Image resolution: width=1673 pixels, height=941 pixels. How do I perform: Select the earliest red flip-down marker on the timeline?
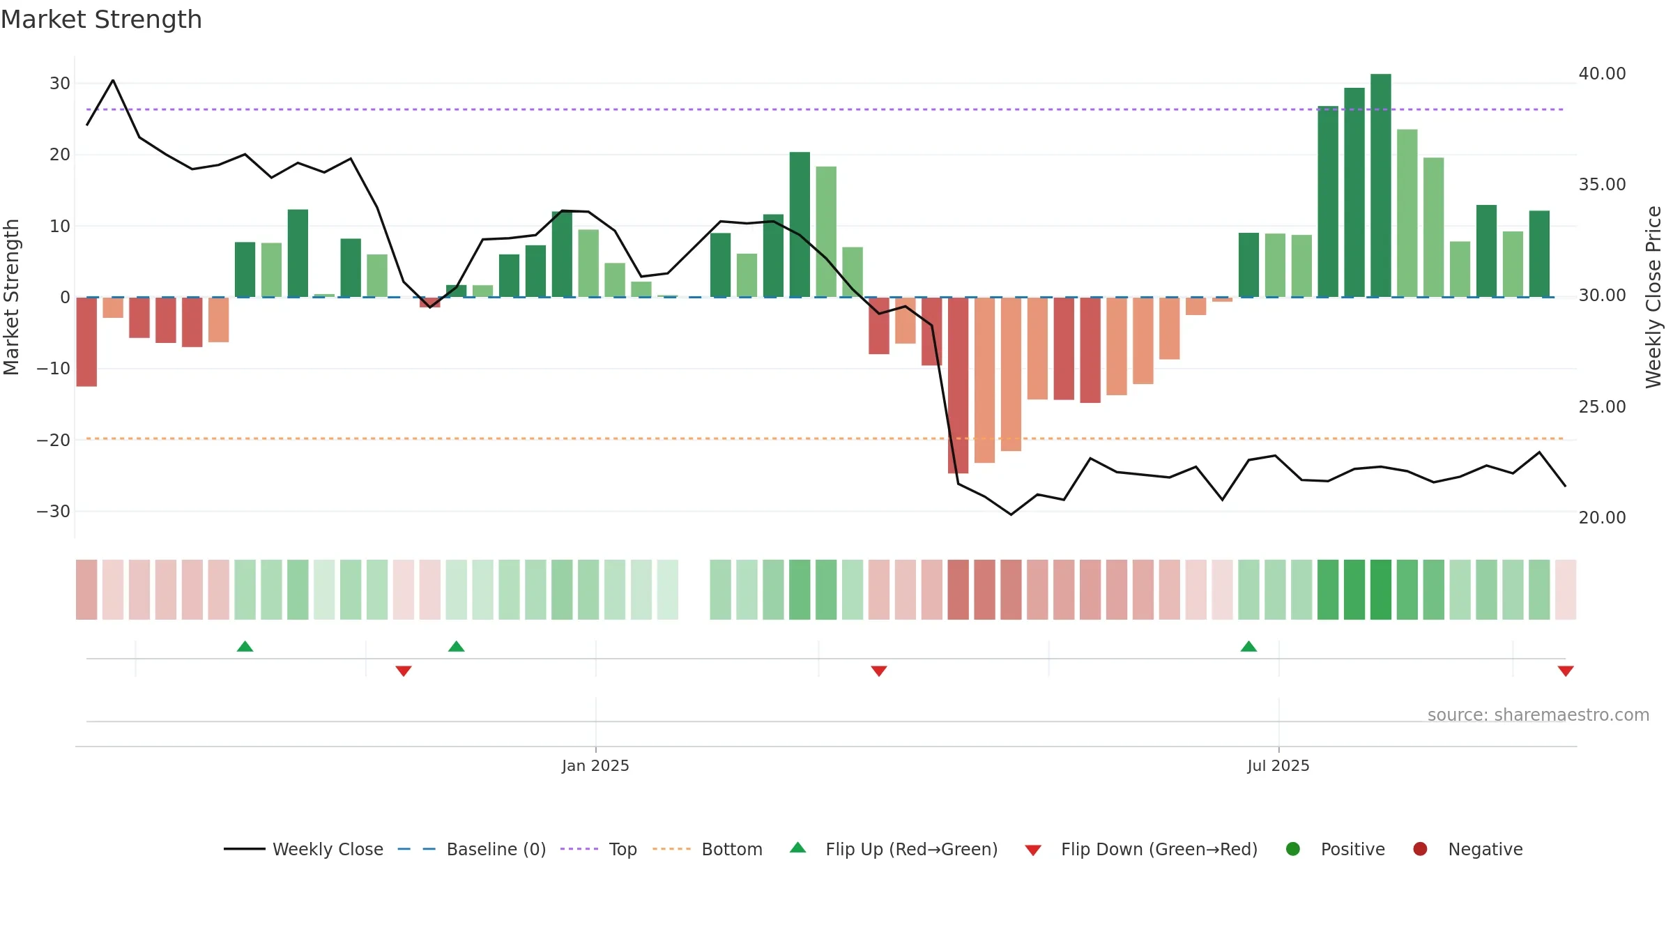[x=404, y=671]
